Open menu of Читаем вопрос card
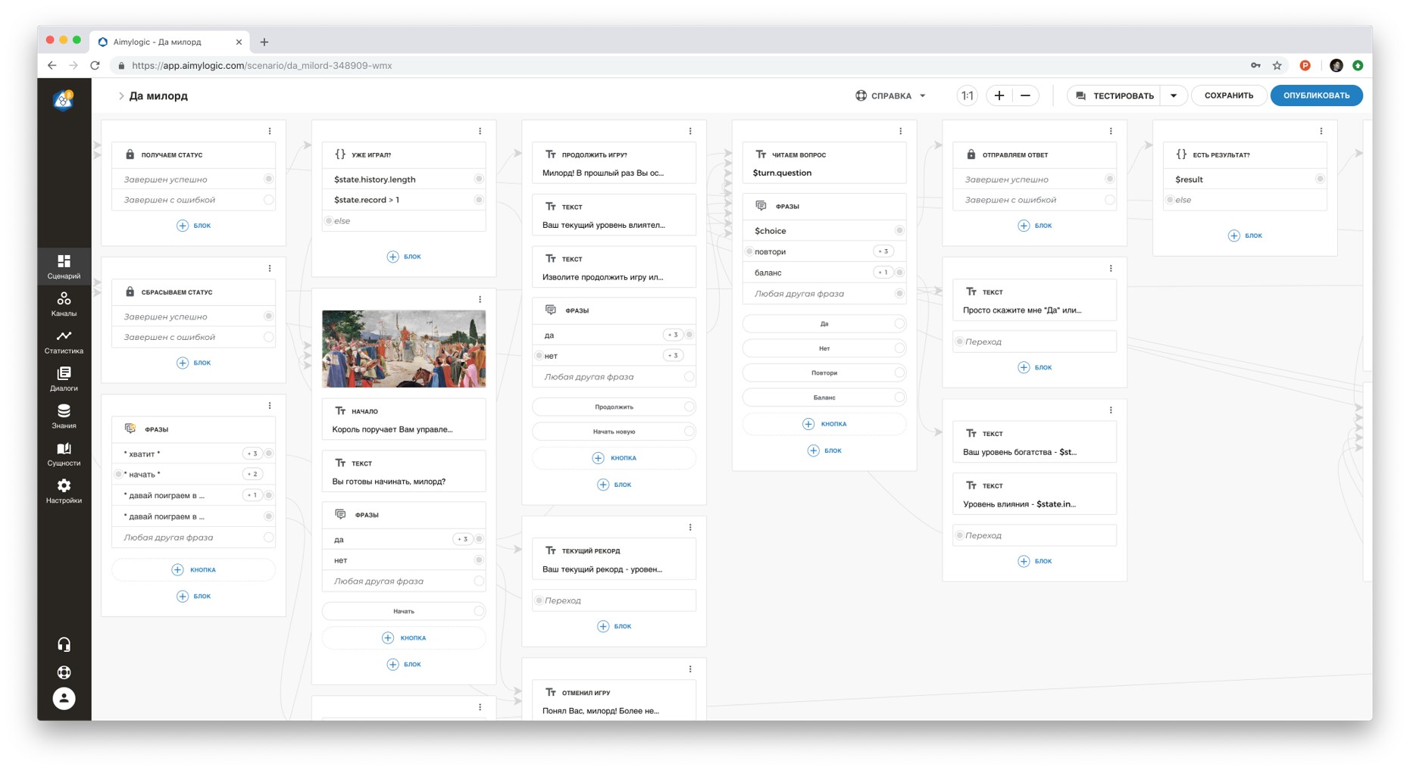Screen dimensions: 1410x770 point(901,131)
